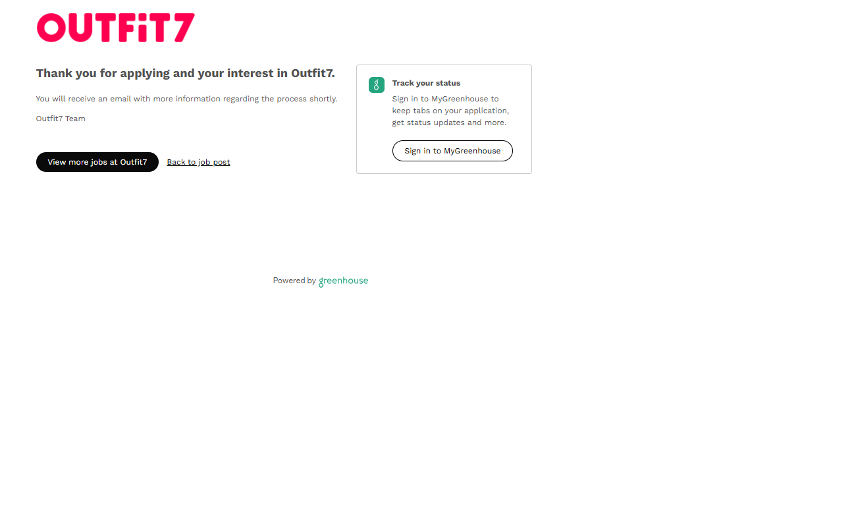
Task: Click the "Powered by" footer text
Action: [294, 281]
